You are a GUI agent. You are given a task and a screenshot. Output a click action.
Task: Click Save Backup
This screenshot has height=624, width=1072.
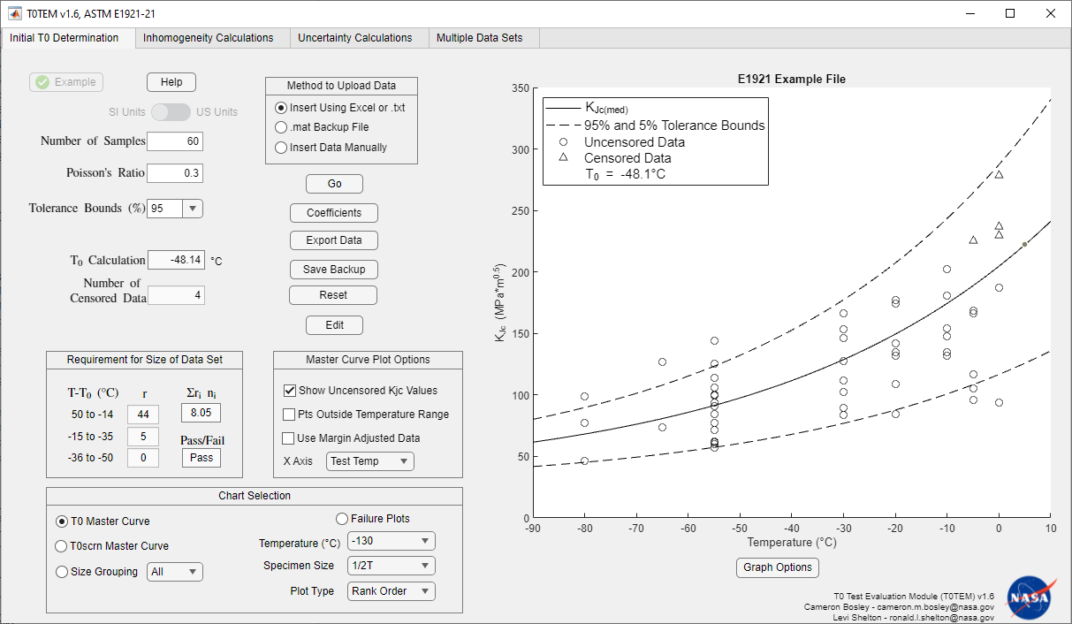pyautogui.click(x=334, y=269)
